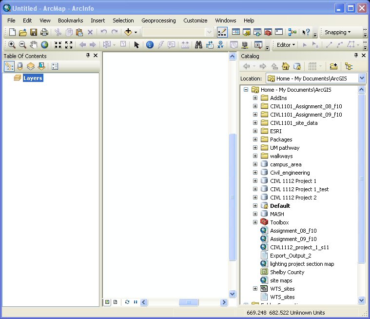The width and height of the screenshot is (370, 319).
Task: Click the Add Data plus icon
Action: (x=128, y=32)
